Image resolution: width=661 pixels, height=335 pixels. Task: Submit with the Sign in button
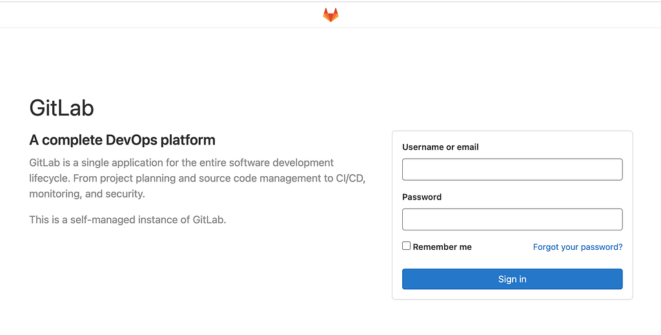(x=512, y=279)
